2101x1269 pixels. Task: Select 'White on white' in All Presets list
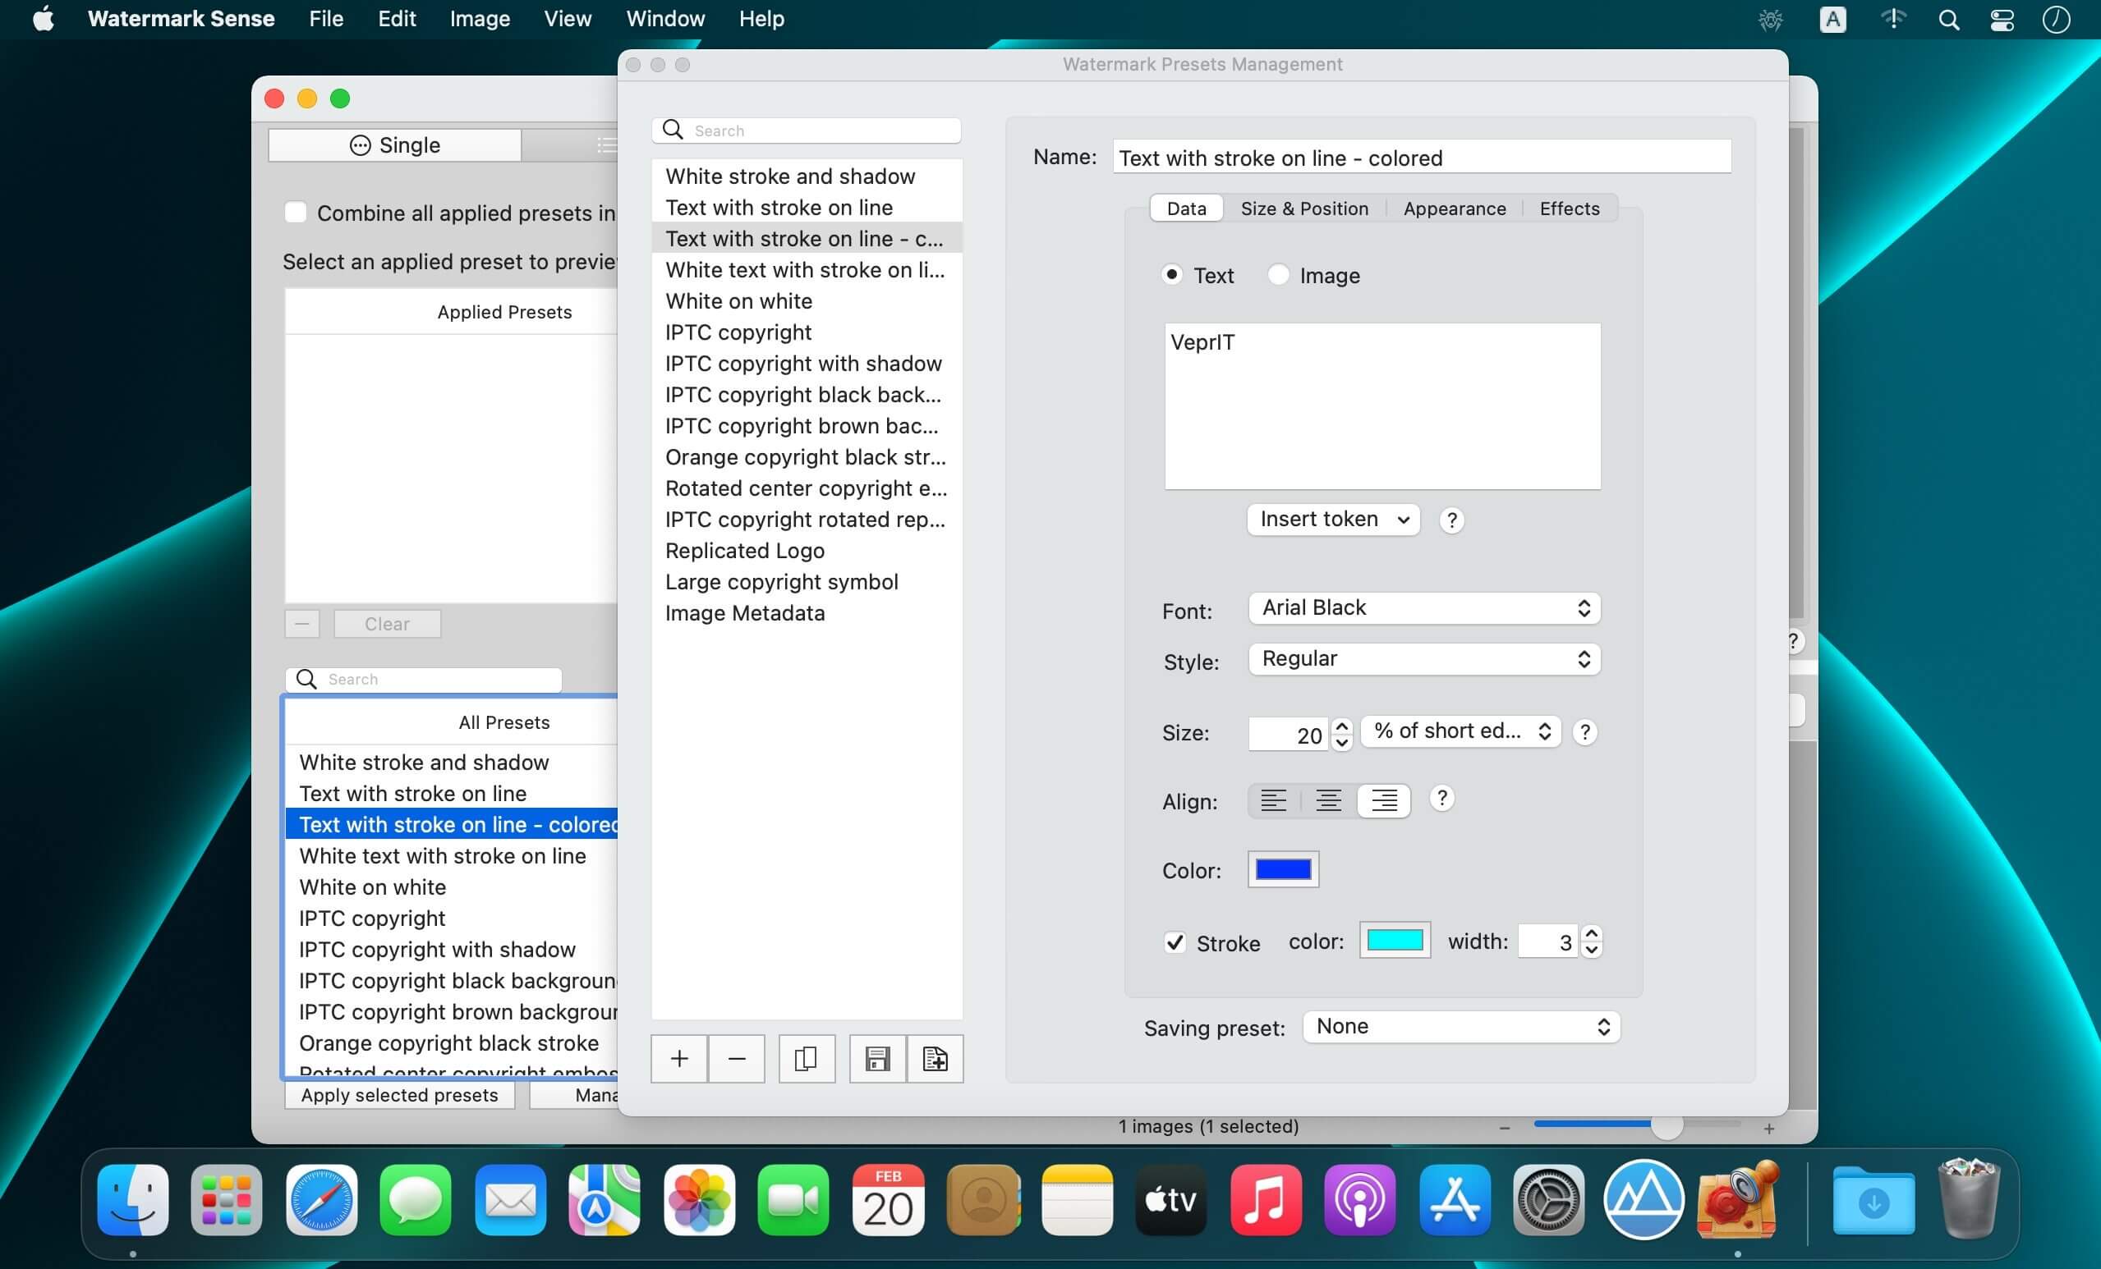coord(452,887)
